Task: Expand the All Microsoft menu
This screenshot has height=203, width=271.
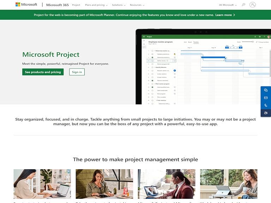Action: click(x=228, y=5)
